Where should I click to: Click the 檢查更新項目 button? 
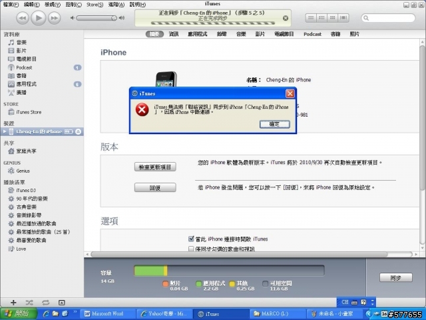point(155,167)
